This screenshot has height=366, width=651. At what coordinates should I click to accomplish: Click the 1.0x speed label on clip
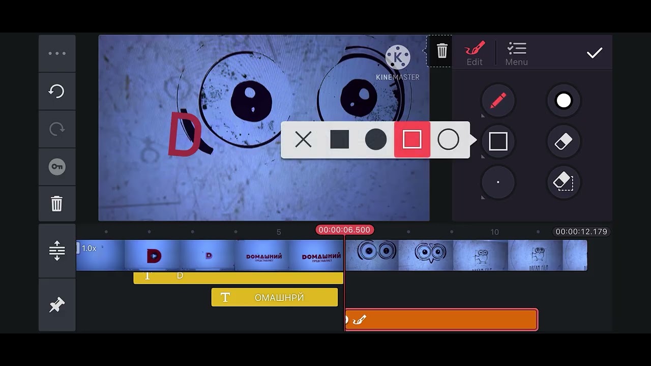[x=89, y=249]
